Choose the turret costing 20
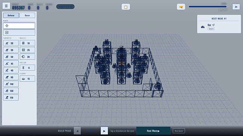 pos(11,43)
